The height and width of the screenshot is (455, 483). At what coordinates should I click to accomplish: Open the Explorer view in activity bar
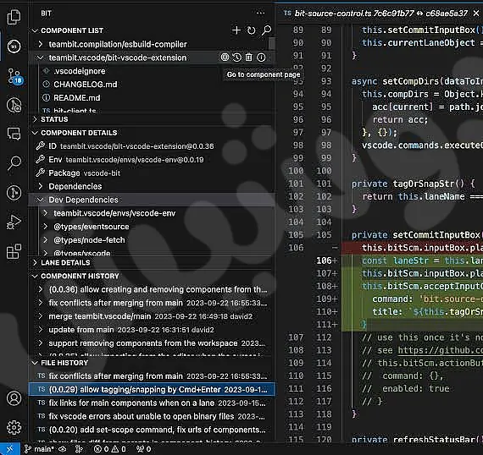click(x=14, y=17)
